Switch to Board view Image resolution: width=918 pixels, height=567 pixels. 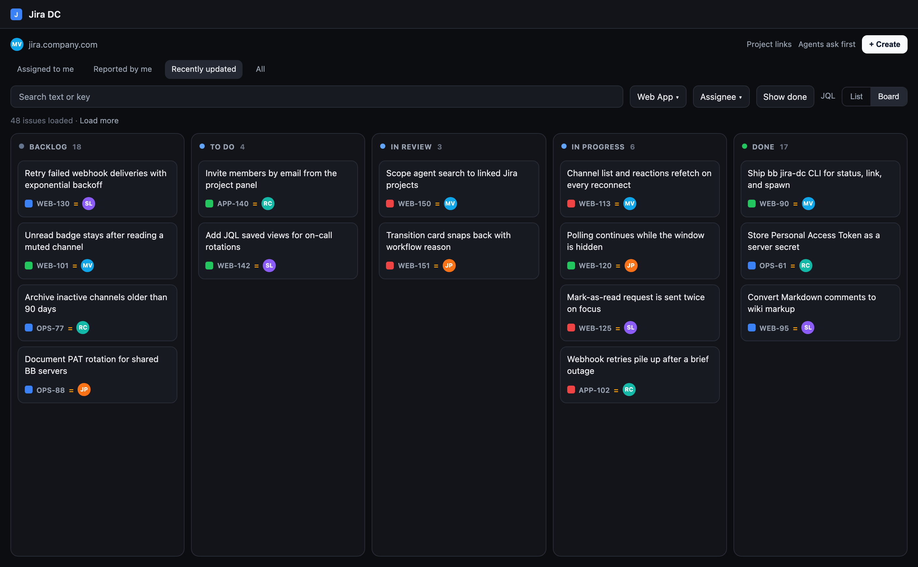(888, 97)
